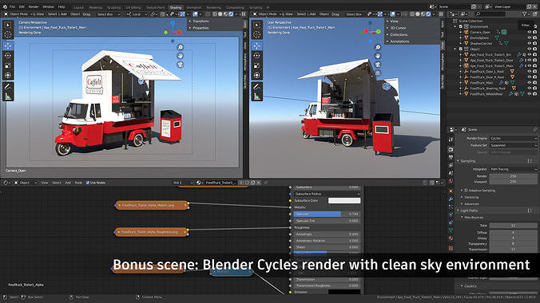Expand the 3D Cursor panel in right viewport

(397, 28)
